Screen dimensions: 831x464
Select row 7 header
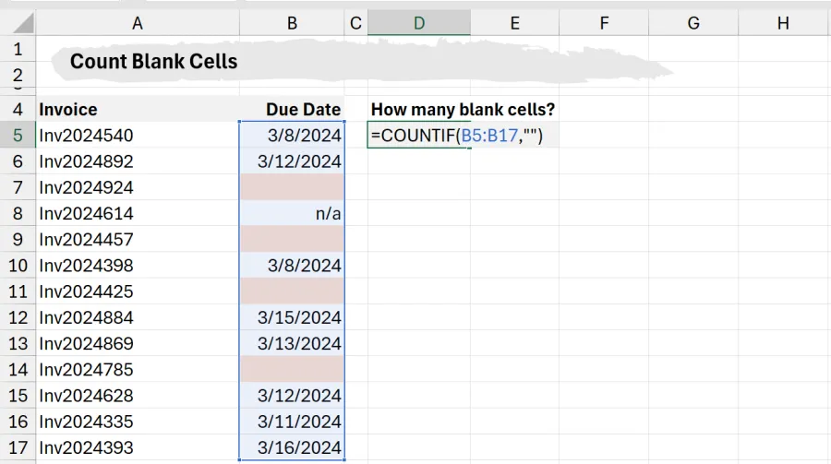18,187
